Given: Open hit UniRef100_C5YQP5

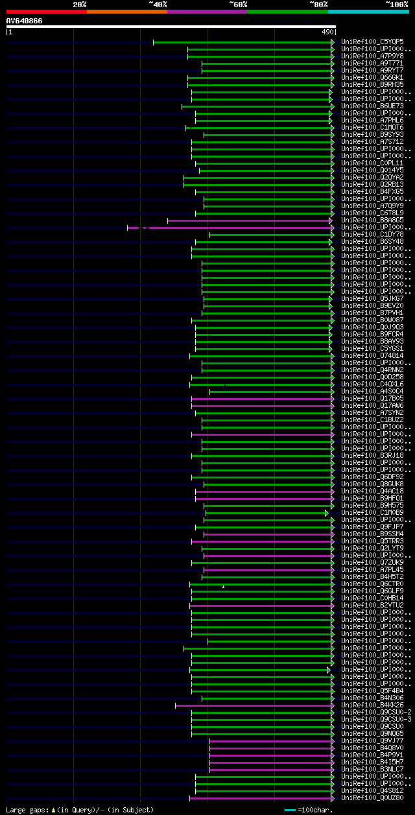Looking at the screenshot, I should (x=372, y=42).
